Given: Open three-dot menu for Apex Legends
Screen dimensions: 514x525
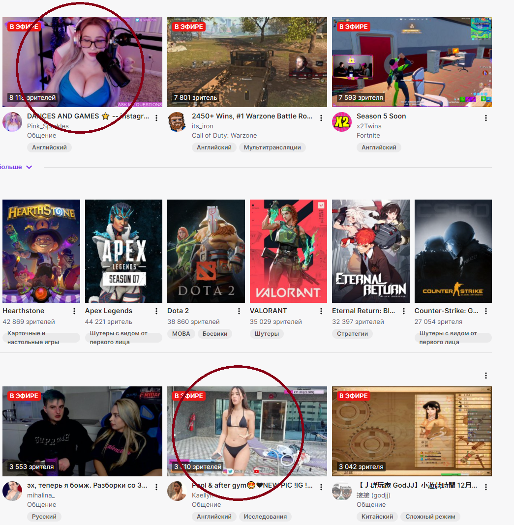Looking at the screenshot, I should coord(156,311).
